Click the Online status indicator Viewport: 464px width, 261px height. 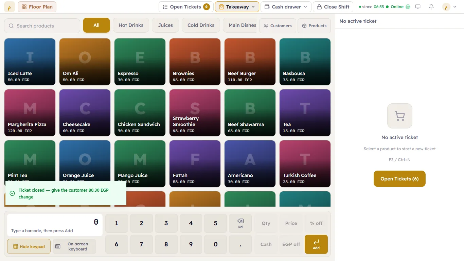(394, 7)
